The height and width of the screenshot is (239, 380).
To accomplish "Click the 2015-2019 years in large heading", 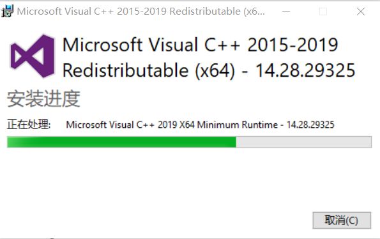I will 293,45.
